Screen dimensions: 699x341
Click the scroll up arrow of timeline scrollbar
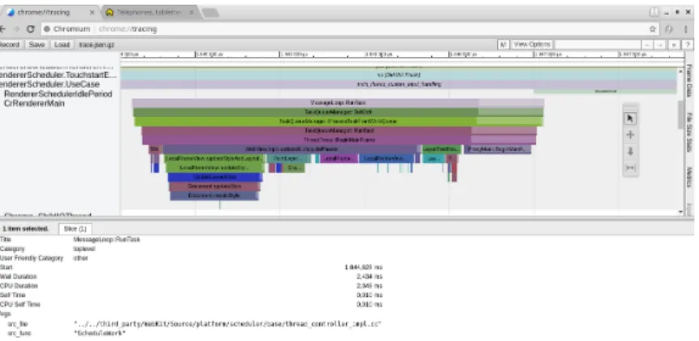680,71
